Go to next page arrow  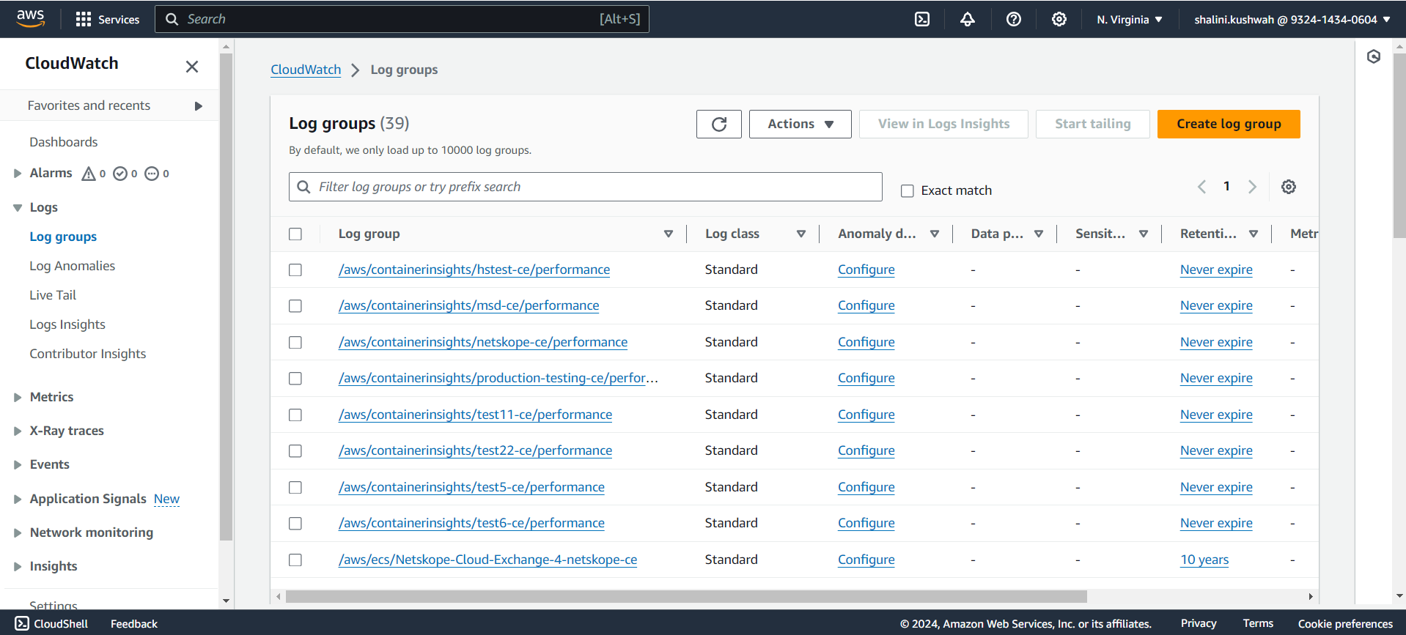pyautogui.click(x=1253, y=187)
